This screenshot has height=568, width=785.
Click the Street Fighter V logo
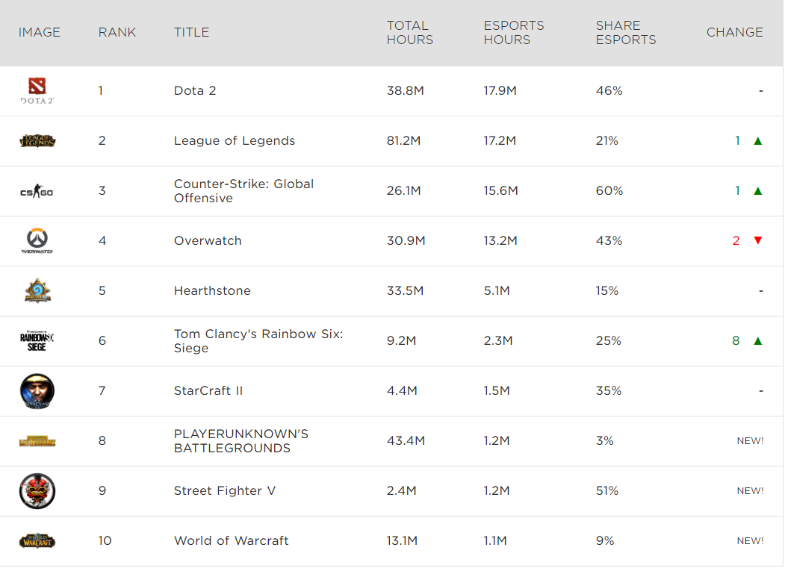click(37, 491)
